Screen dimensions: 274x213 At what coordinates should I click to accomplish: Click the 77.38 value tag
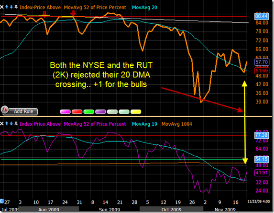tap(262, 135)
